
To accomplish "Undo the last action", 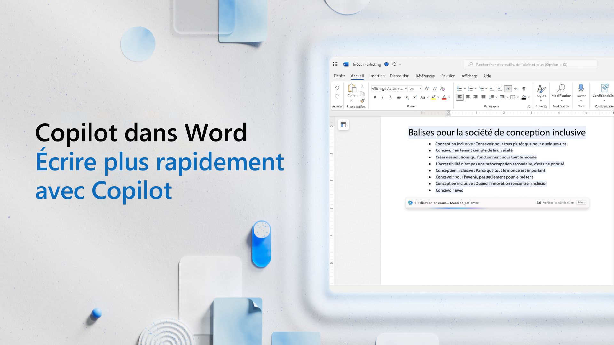I will point(337,88).
